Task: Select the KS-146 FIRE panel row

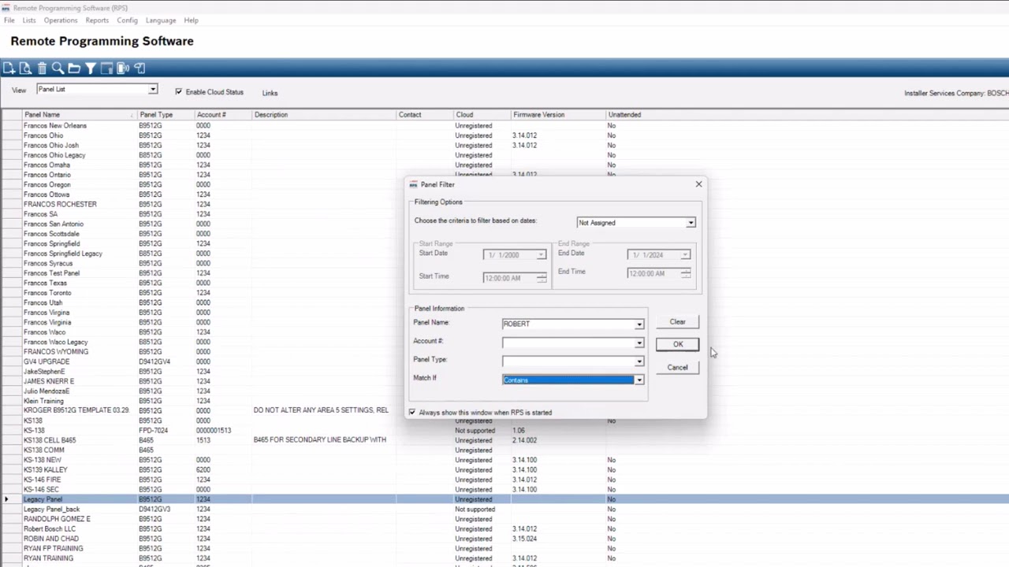Action: [x=504, y=480]
